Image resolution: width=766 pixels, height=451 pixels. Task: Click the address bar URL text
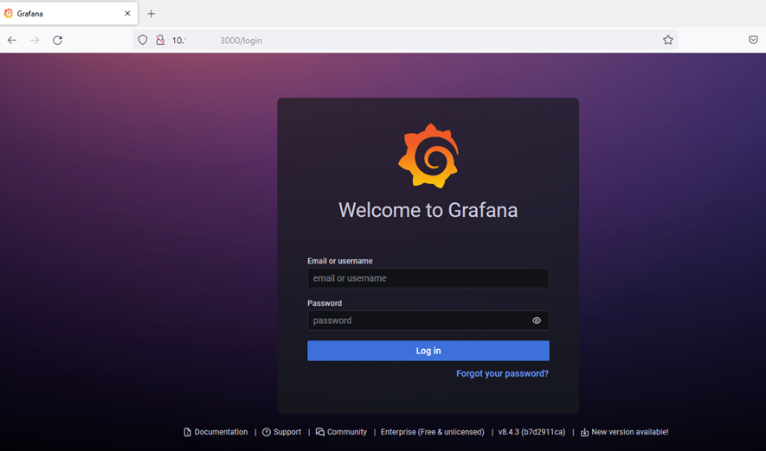click(217, 41)
